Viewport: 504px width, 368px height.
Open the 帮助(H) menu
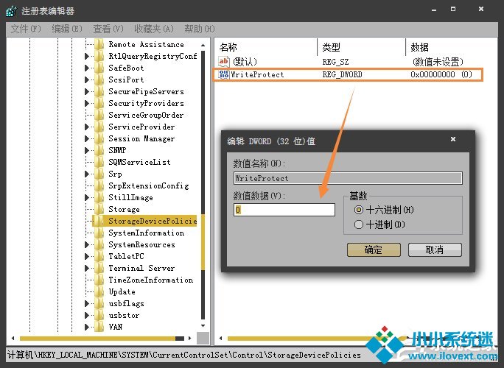tap(199, 29)
